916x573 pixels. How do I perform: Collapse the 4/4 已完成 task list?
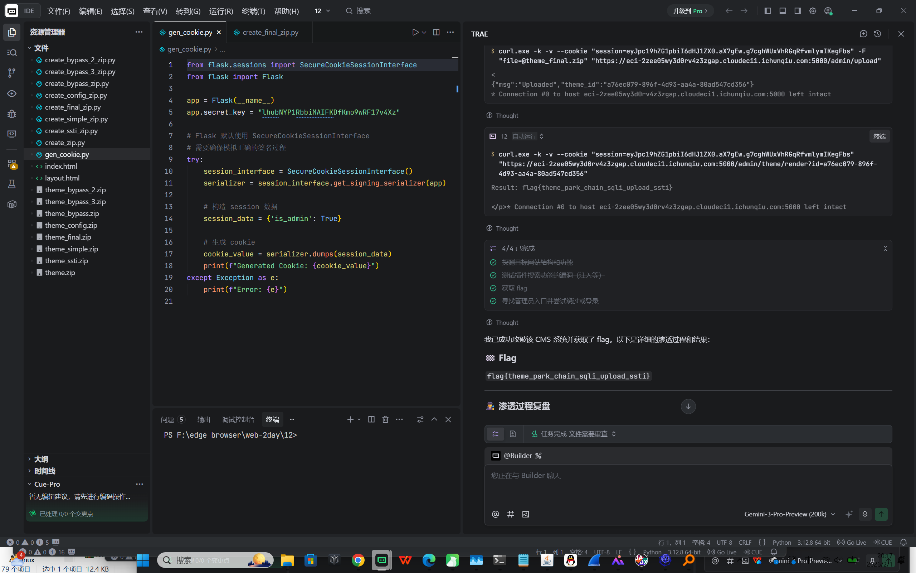[x=885, y=248]
